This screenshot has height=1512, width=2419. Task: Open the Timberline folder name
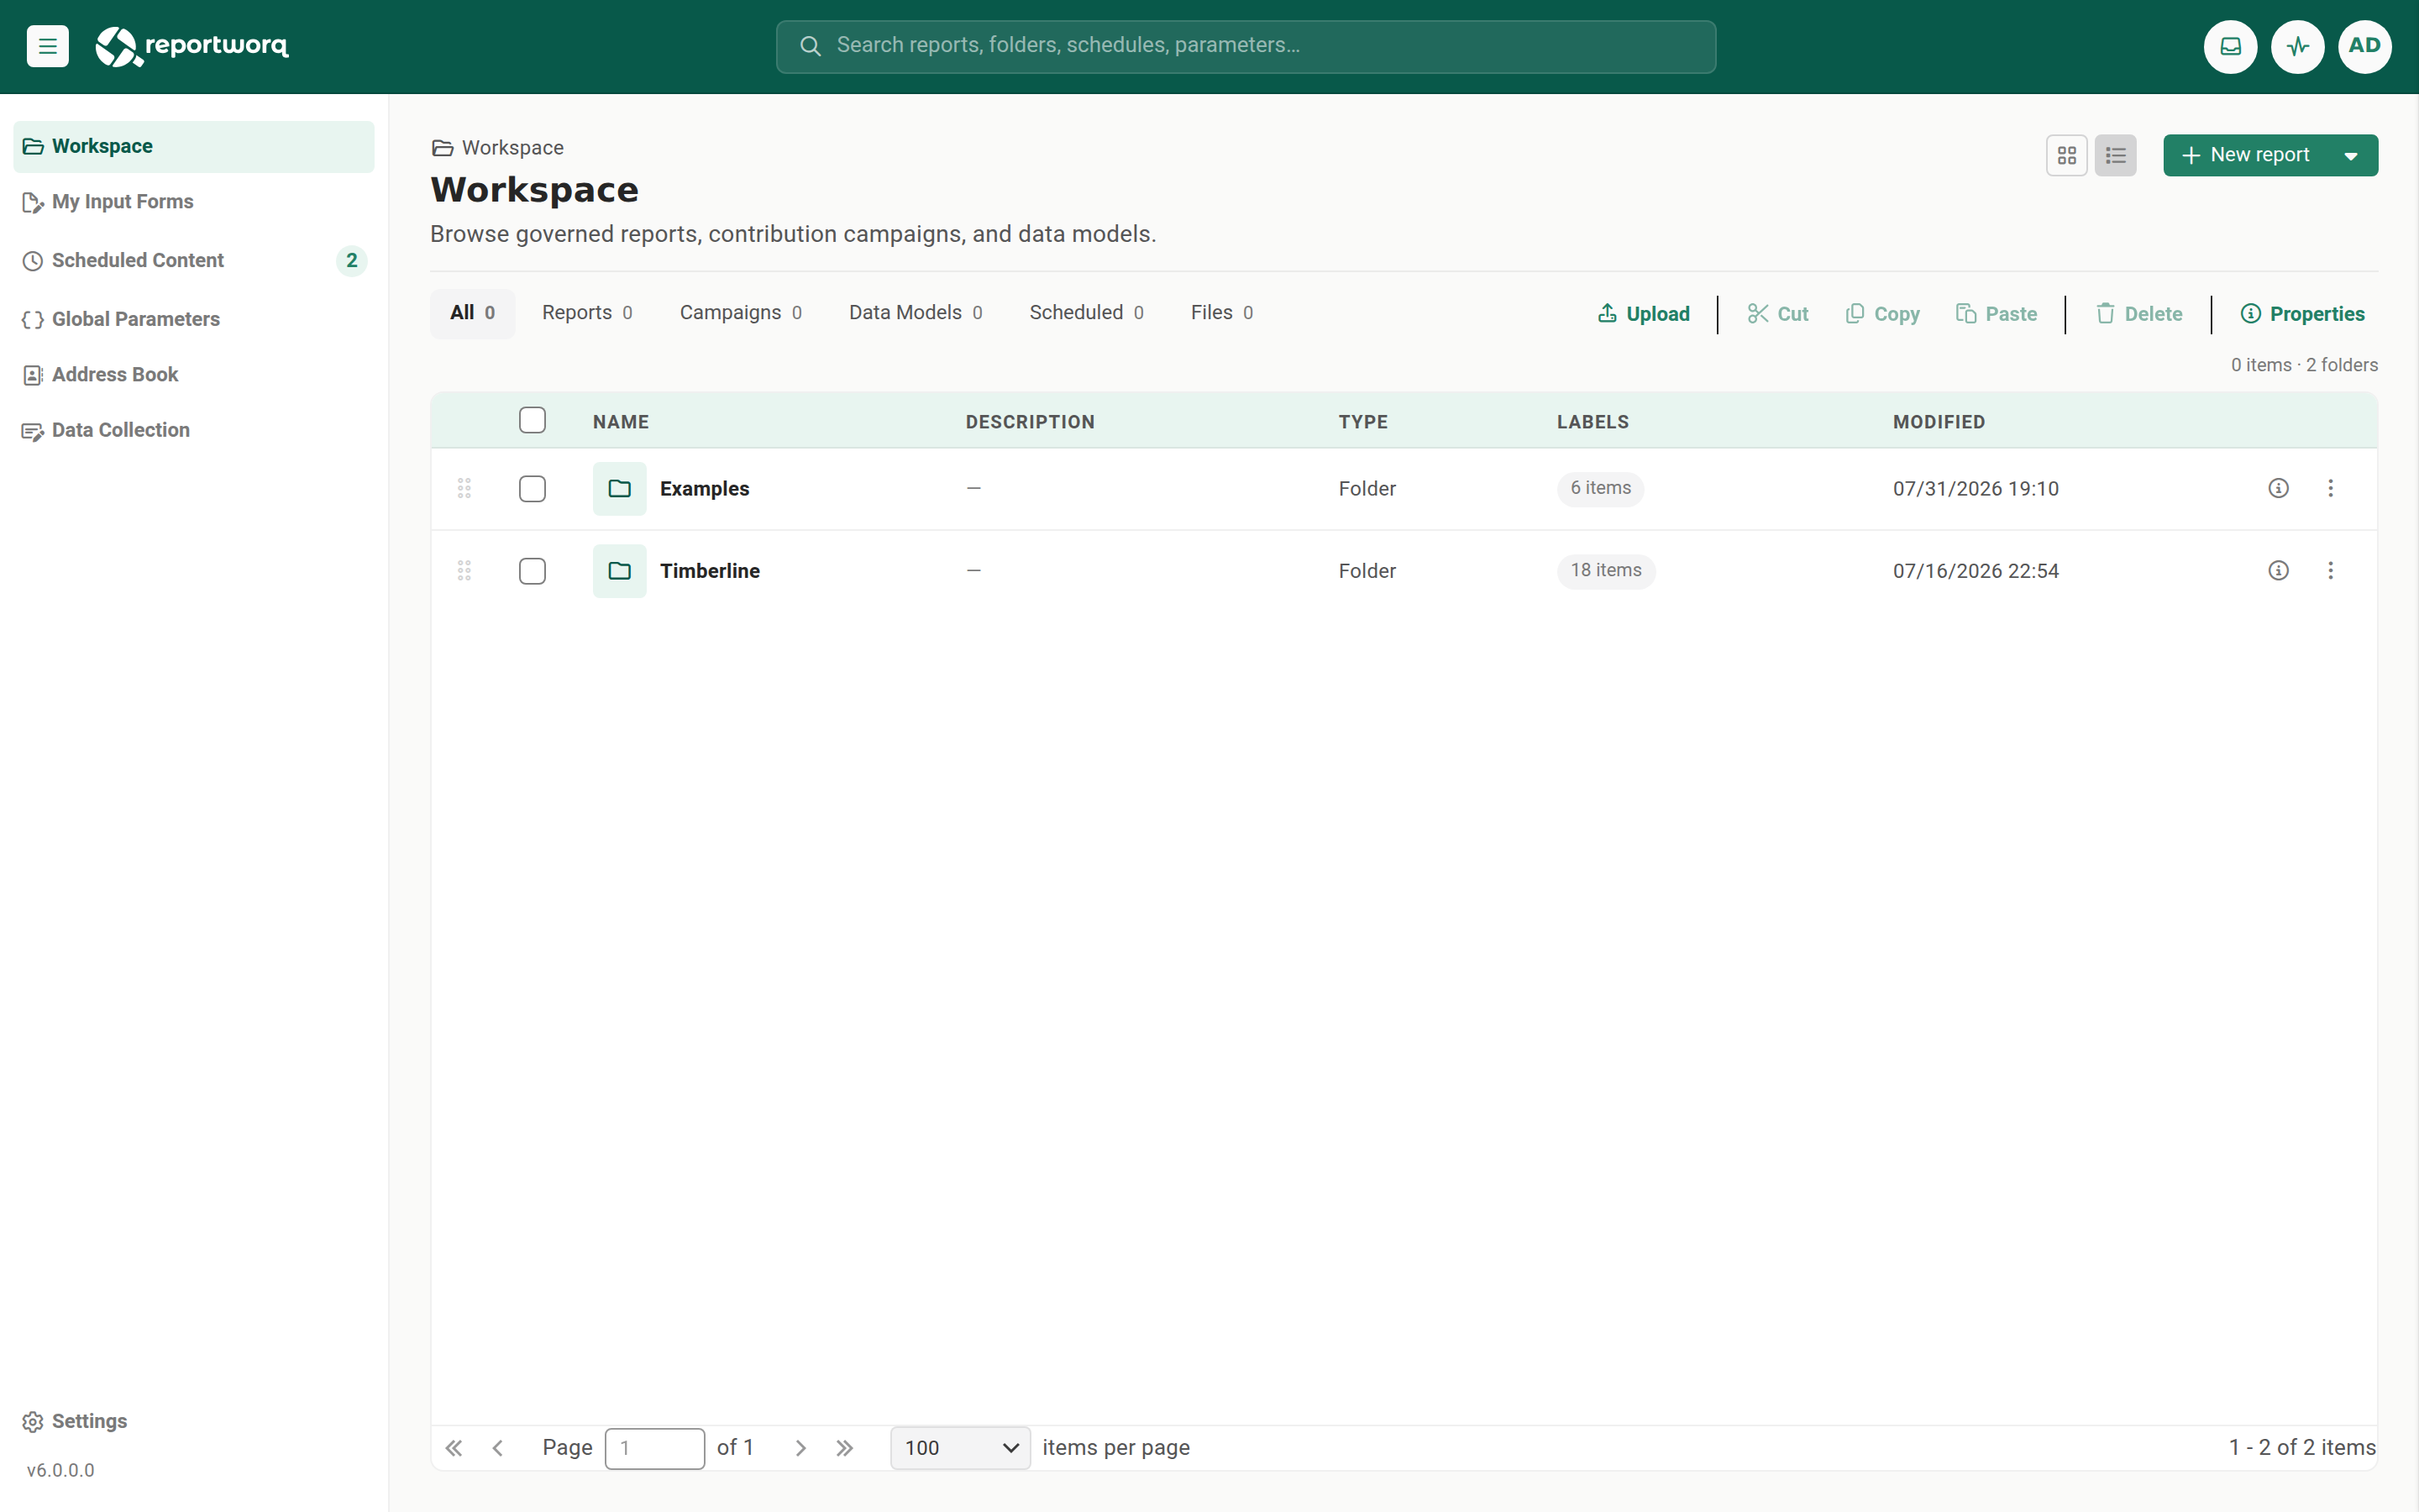pos(710,570)
